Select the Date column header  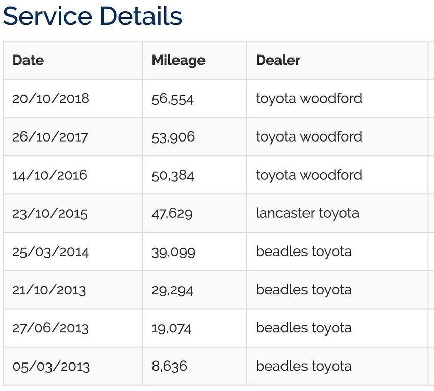pos(28,60)
